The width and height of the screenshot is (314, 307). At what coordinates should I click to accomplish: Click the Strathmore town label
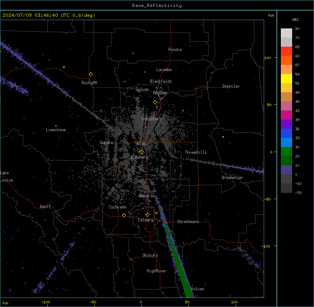coord(188,222)
